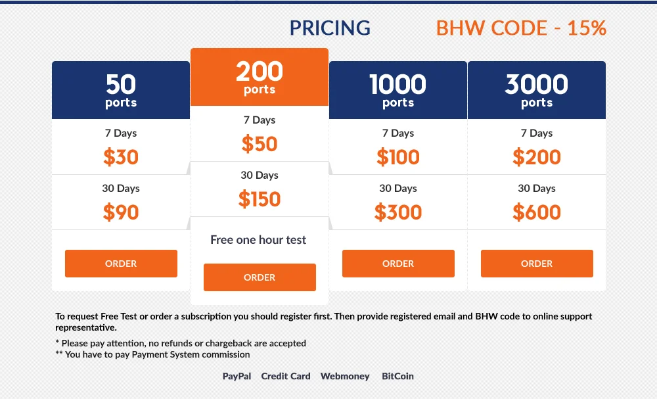Order the 1000 ports plan
This screenshot has width=657, height=399.
pyautogui.click(x=398, y=264)
